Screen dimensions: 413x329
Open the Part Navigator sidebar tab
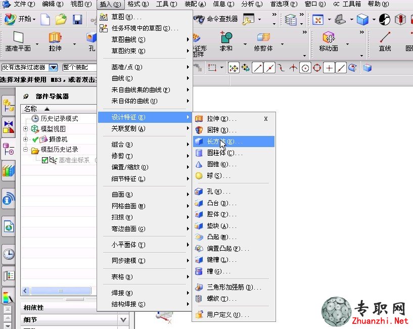9,149
